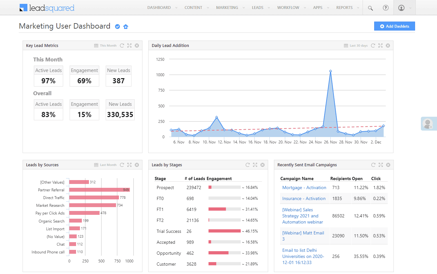Viewport: 437px width, 274px height.
Task: Click FT1 engagement bar
Action: click(x=225, y=209)
